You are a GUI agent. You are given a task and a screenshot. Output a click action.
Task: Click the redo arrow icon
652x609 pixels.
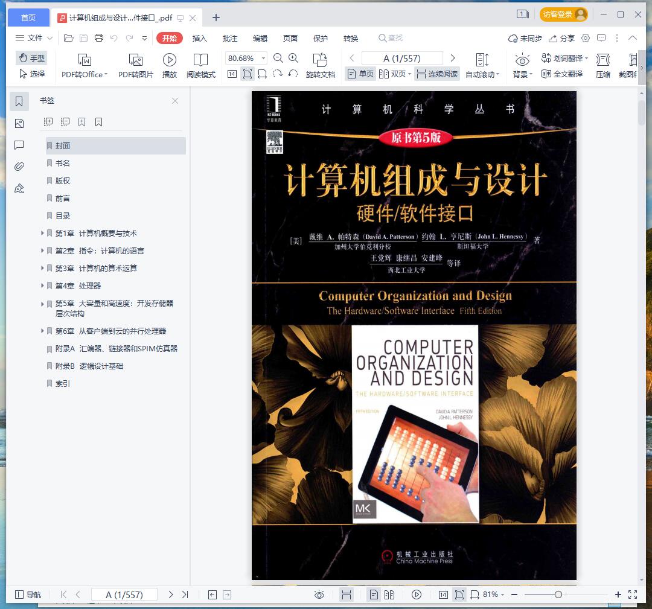click(x=129, y=38)
